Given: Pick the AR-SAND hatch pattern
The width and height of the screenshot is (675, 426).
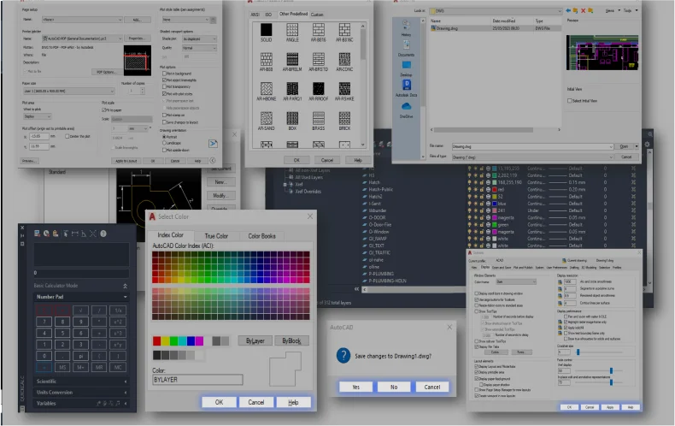Looking at the screenshot, I should click(x=266, y=118).
